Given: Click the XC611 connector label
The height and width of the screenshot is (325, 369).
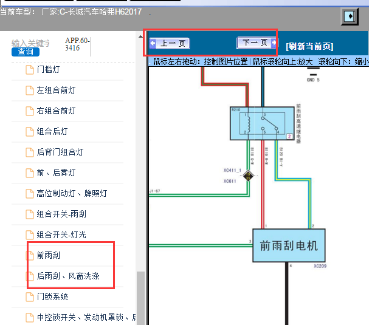Looking at the screenshot, I should tap(230, 181).
